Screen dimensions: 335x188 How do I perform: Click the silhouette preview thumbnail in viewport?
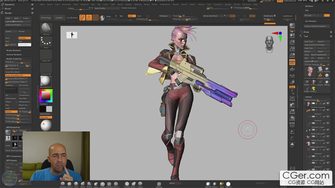(72, 35)
